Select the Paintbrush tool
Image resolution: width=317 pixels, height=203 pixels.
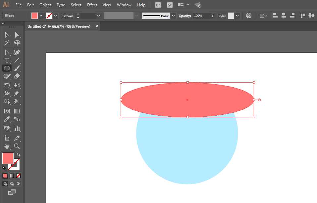tap(17, 68)
